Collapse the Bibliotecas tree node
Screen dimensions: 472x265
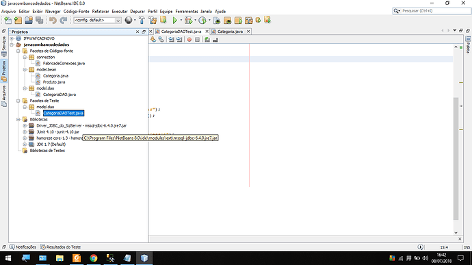coord(18,119)
